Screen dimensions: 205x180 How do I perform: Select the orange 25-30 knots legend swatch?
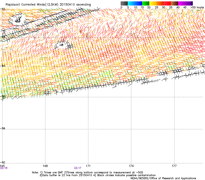160,3
